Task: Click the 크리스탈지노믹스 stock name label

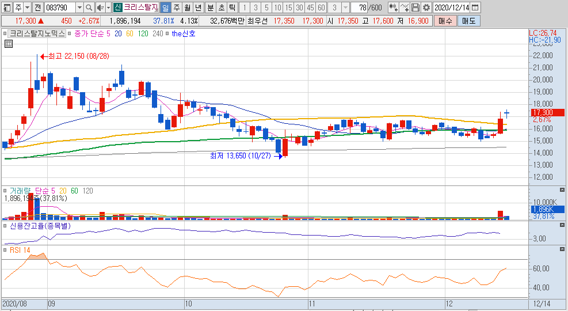Action: tap(37, 34)
